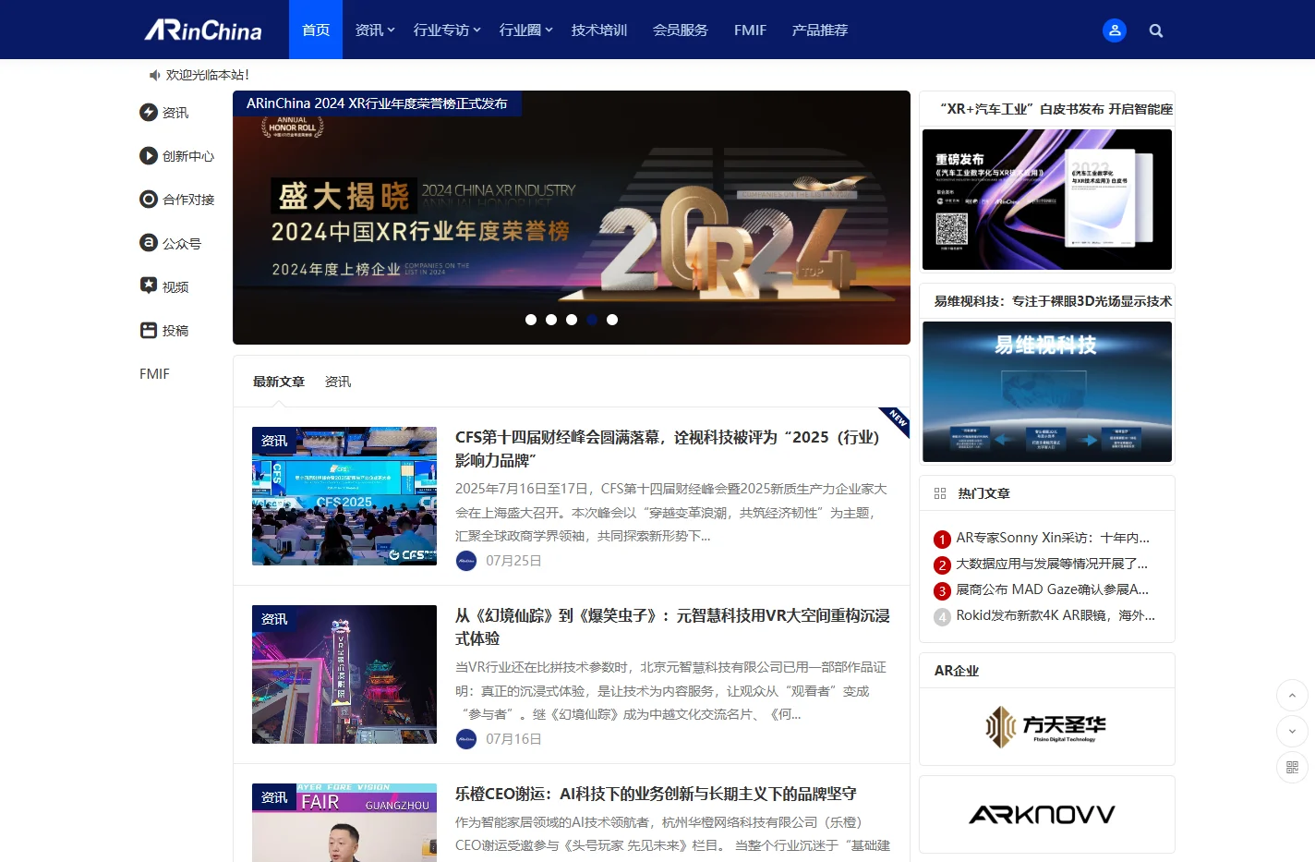Image resolution: width=1315 pixels, height=862 pixels.
Task: Open hot article Rokid发布新款4K AR眼镜
Action: click(1056, 615)
